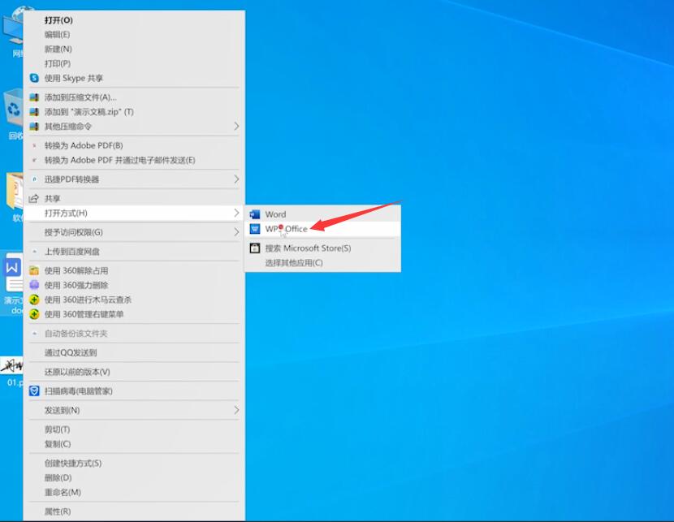Click the WPS Office icon in submenu
Screen dimensions: 674x522
255,229
